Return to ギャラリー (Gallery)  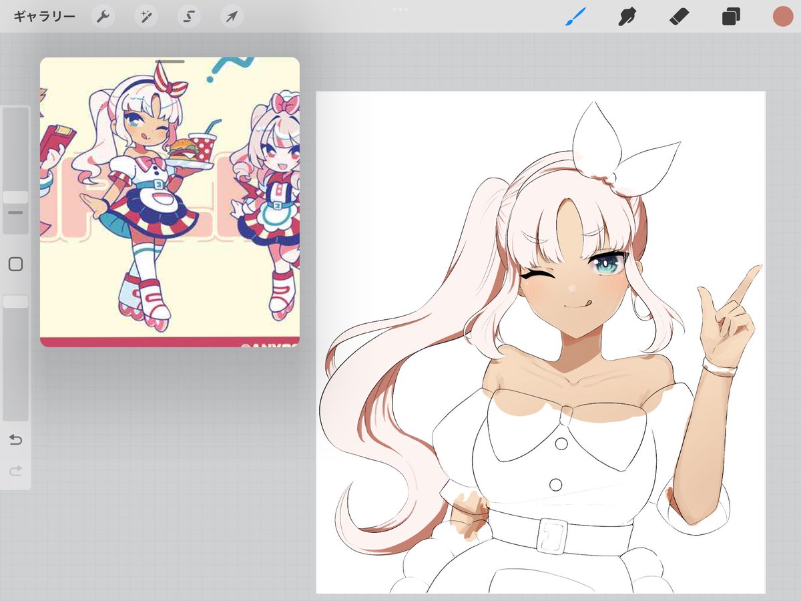44,17
